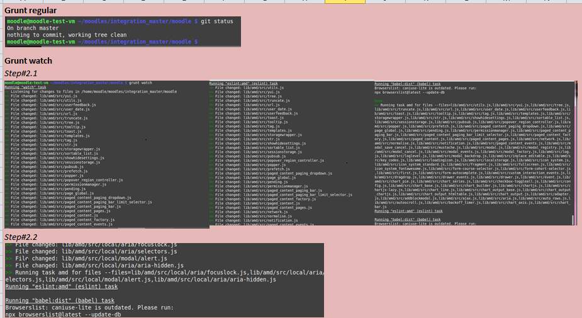Select the "Grunt watch" heading cell
Screen dimensions: 582x318
pyautogui.click(x=28, y=60)
